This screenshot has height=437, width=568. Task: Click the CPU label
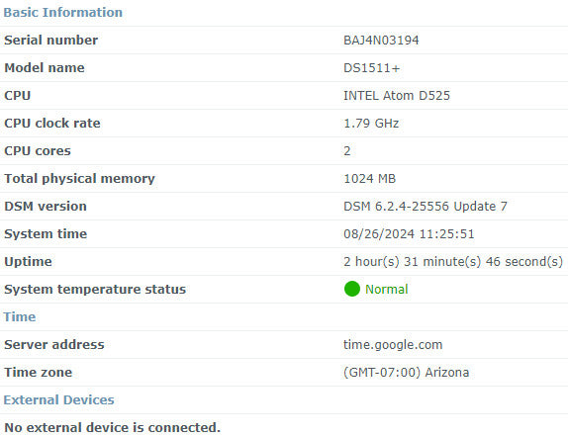(x=18, y=96)
